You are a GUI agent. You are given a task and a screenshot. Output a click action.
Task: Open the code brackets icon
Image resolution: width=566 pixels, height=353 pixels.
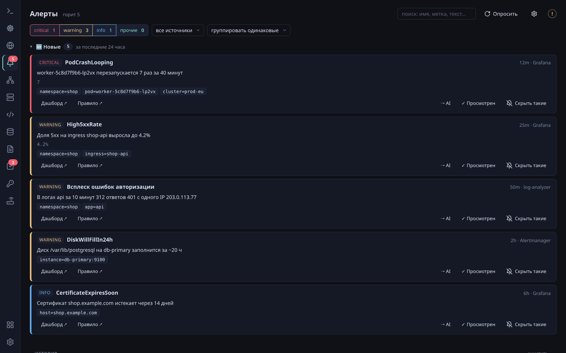point(10,115)
